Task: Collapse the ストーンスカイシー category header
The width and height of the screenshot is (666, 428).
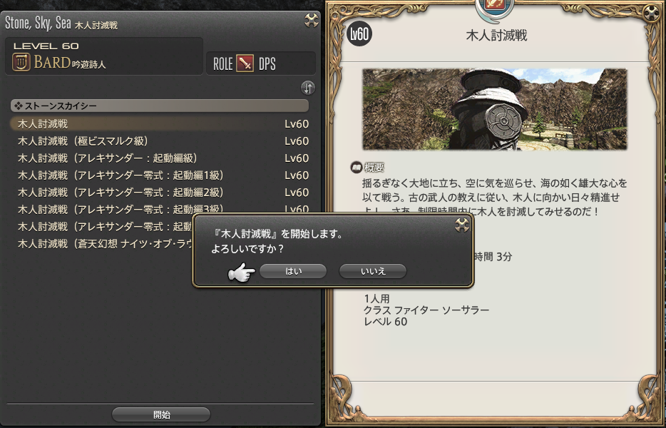Action: pyautogui.click(x=160, y=106)
